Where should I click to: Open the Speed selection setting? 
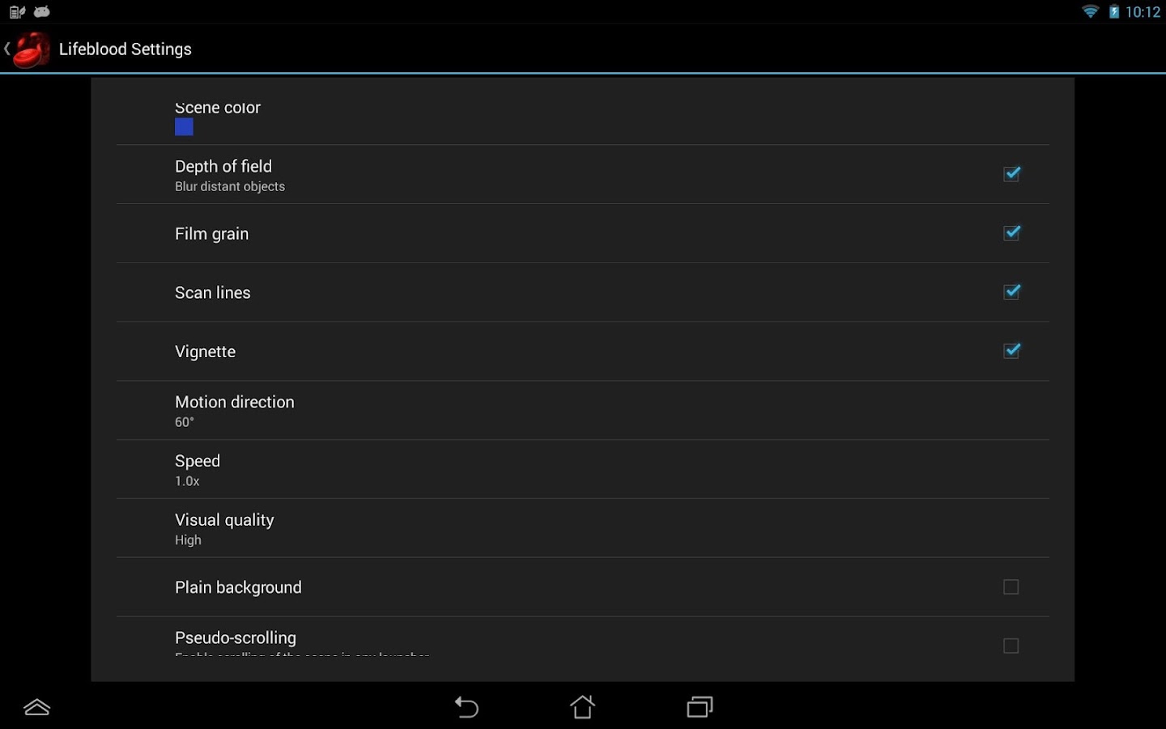[582, 470]
